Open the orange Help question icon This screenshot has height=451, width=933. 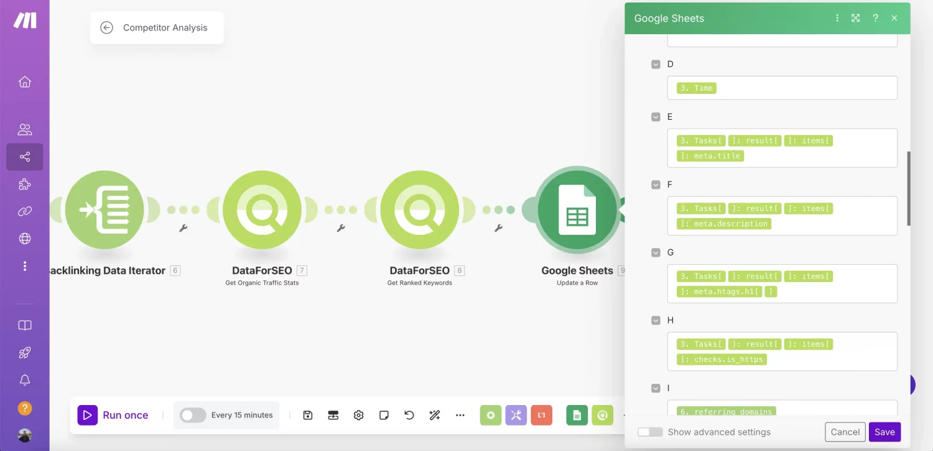pos(25,408)
